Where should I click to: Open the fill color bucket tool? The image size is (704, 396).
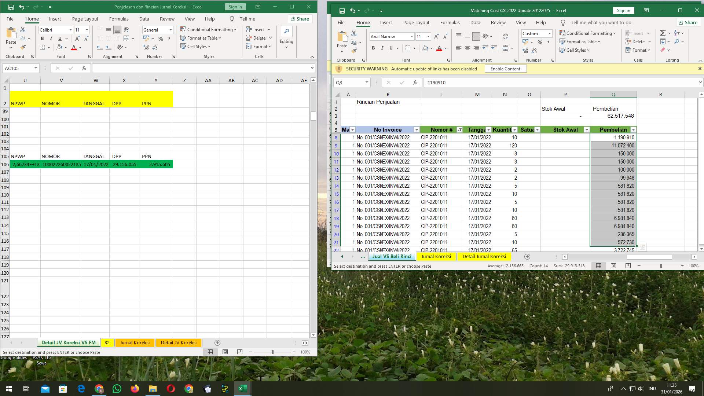[x=425, y=48]
